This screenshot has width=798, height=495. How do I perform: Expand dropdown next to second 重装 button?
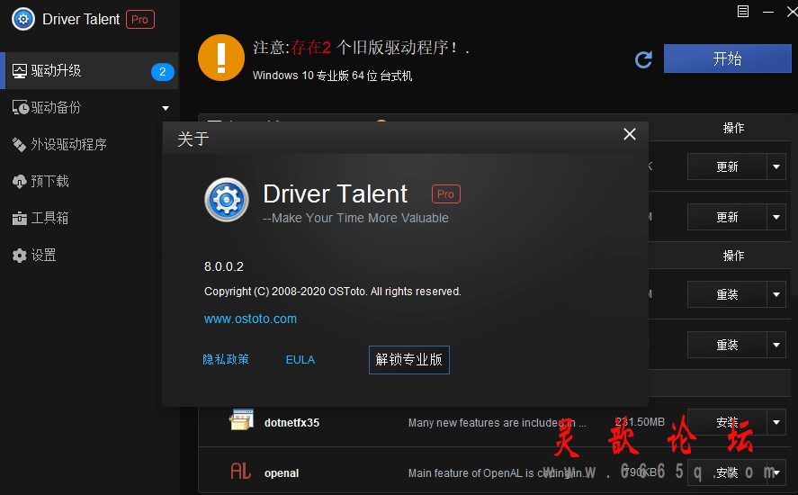point(776,345)
